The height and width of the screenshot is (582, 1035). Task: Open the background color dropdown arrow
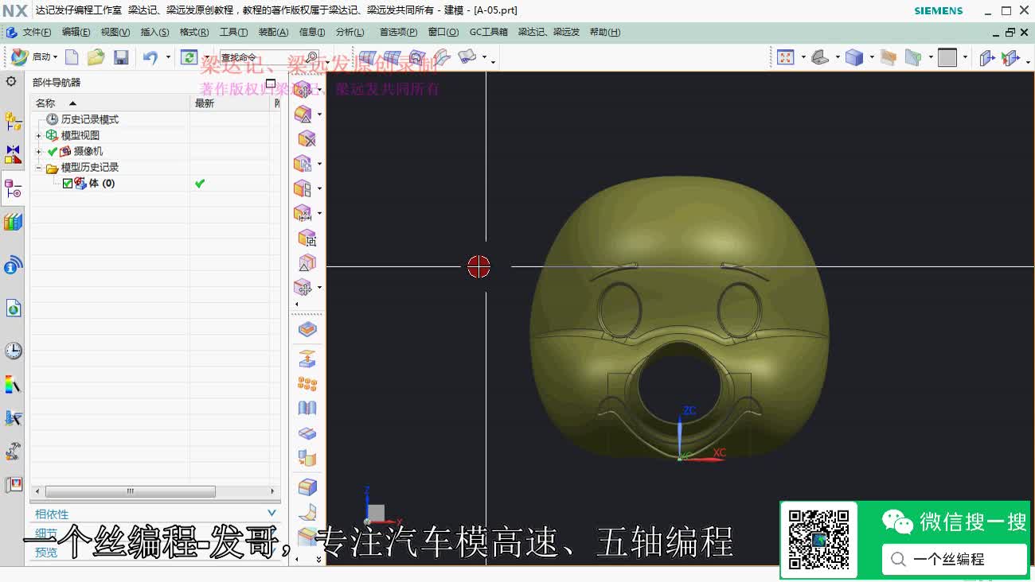click(964, 57)
